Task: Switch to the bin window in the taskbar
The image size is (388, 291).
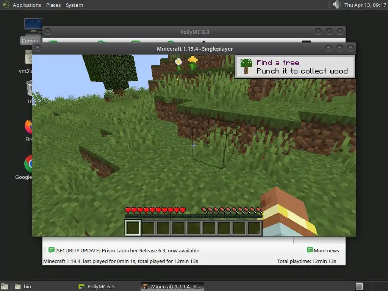Action: tap(23, 286)
